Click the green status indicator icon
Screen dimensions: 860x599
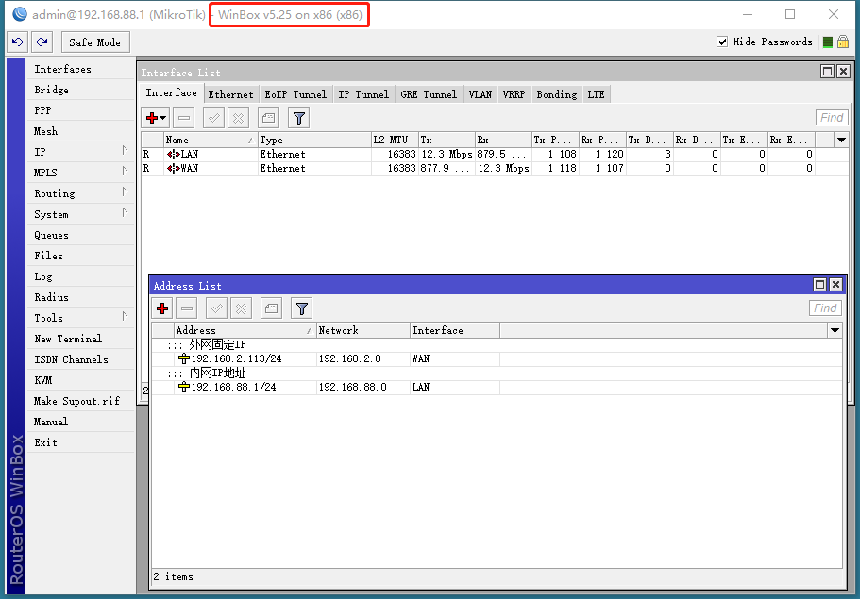point(828,42)
